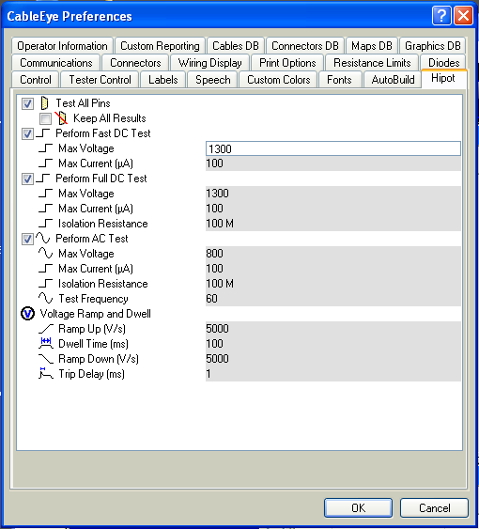Viewport: 479px width, 529px height.
Task: Click the Cancel button
Action: tap(434, 507)
